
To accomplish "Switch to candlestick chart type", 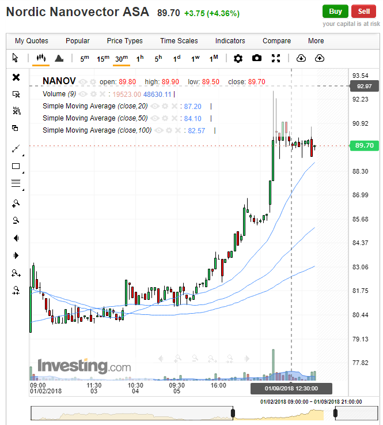I will click(x=41, y=58).
